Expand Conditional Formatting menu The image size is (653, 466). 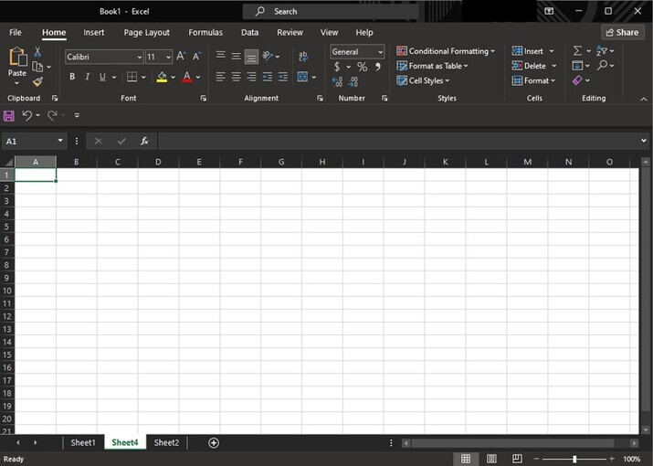(x=446, y=51)
